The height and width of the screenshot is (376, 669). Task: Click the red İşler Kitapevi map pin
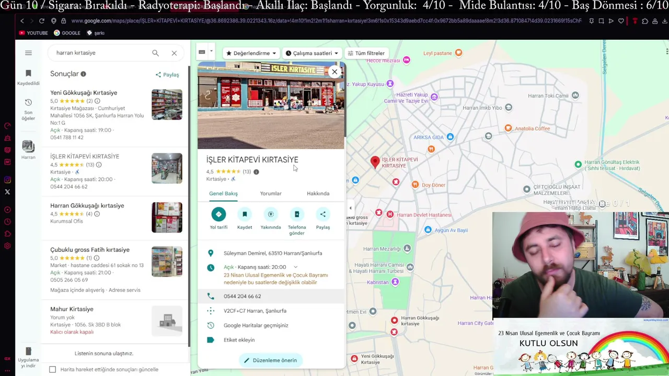tap(375, 162)
